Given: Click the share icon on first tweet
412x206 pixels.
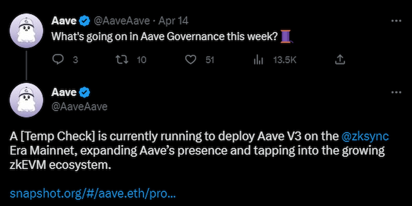Looking at the screenshot, I should pos(340,59).
